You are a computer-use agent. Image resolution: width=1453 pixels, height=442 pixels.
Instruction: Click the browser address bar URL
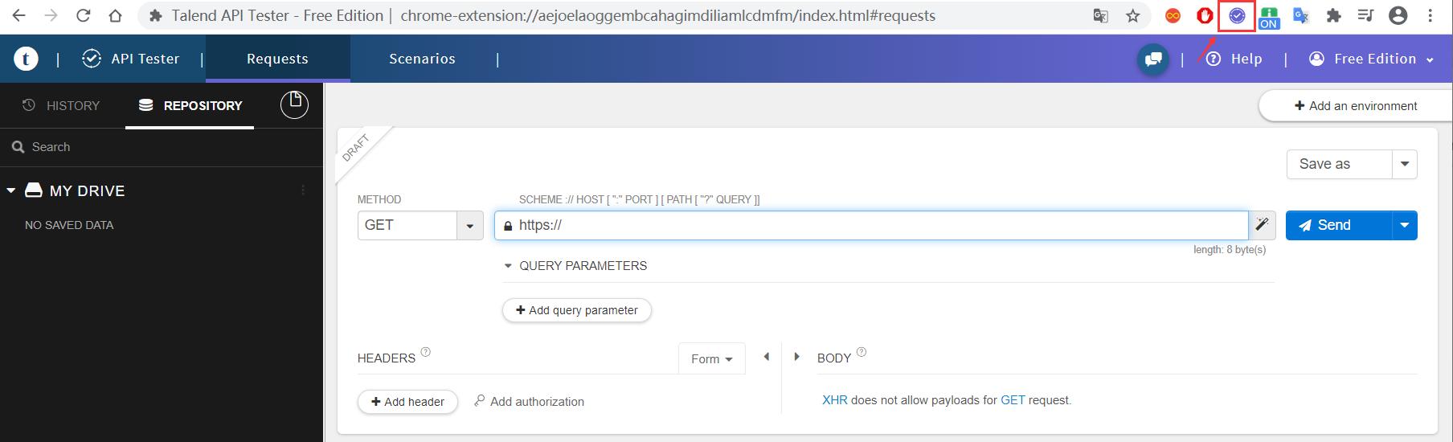(x=668, y=15)
